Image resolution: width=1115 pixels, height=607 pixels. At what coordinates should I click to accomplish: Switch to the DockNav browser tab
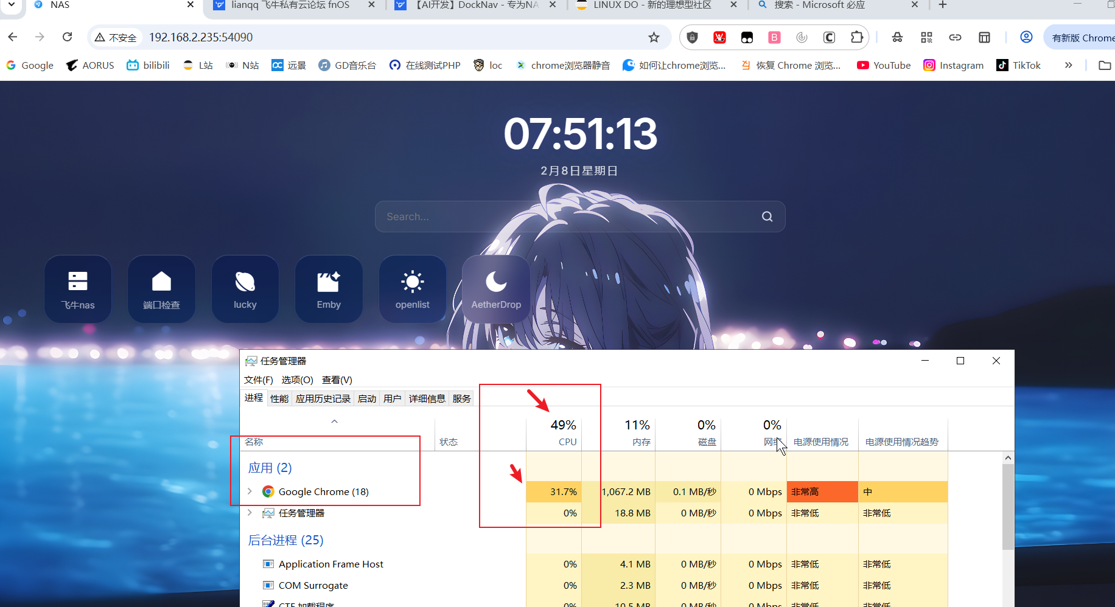click(477, 5)
